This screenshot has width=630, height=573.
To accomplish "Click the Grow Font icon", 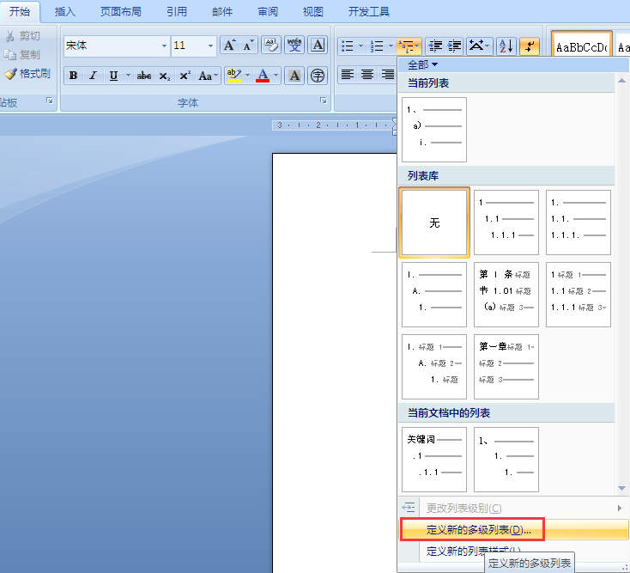I will (229, 46).
